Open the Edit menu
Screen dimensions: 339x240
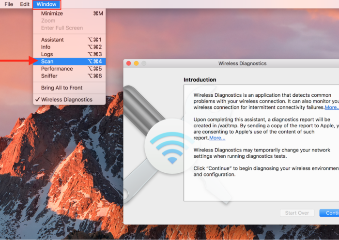click(x=25, y=4)
